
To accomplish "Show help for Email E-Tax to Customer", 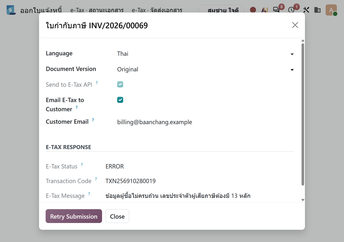I will coord(77,107).
